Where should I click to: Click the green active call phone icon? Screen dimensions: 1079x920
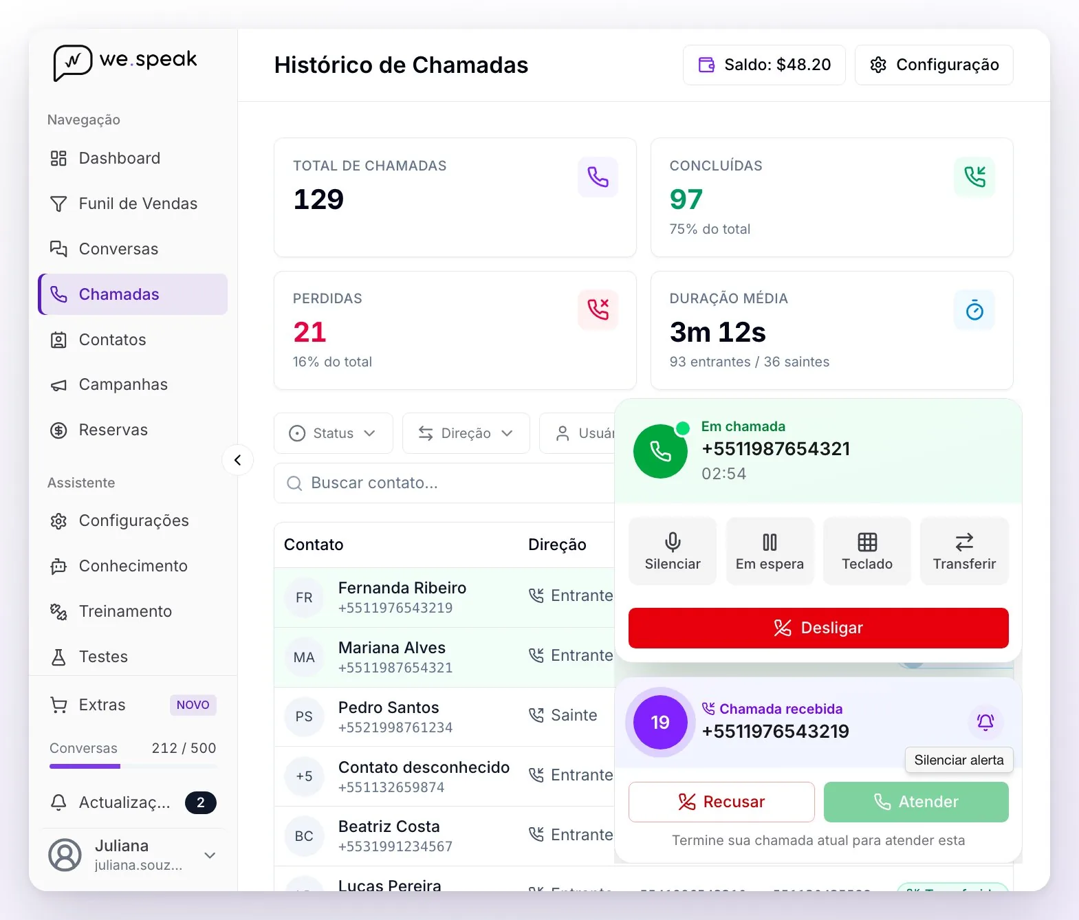(x=660, y=451)
